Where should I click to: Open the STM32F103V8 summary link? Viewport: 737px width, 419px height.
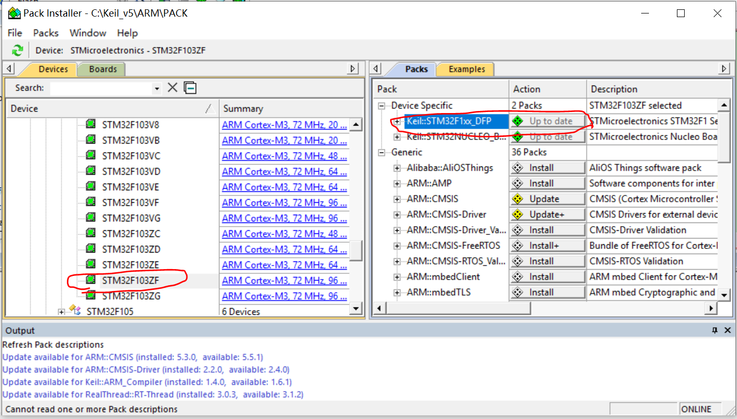(x=284, y=125)
